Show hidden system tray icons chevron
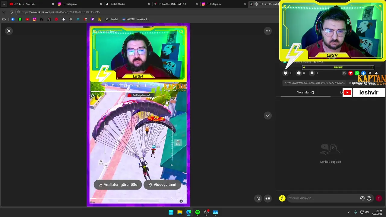This screenshot has height=217, width=386. point(349,212)
